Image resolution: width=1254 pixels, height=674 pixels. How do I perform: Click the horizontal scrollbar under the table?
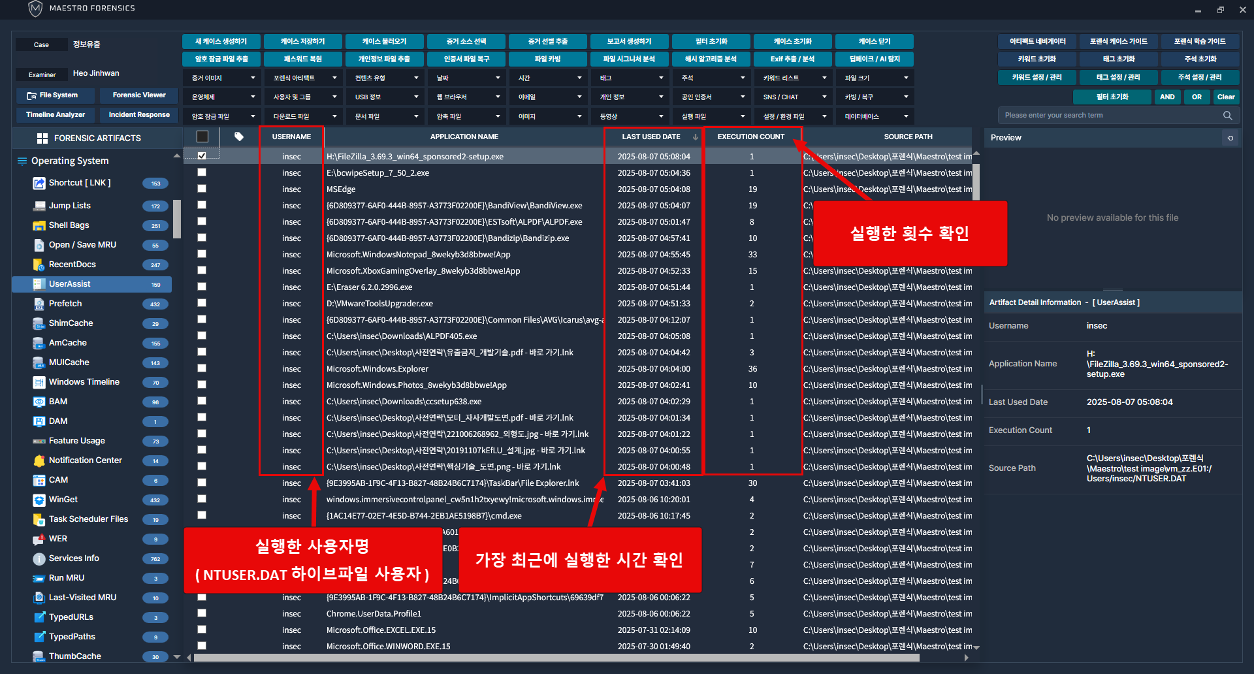(x=555, y=658)
